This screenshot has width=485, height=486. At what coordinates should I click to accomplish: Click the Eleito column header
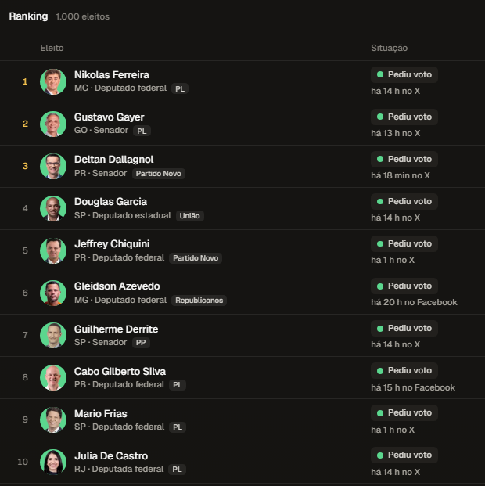click(52, 48)
